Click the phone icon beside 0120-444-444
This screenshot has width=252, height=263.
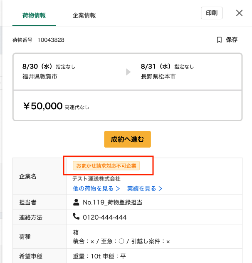coord(76,216)
